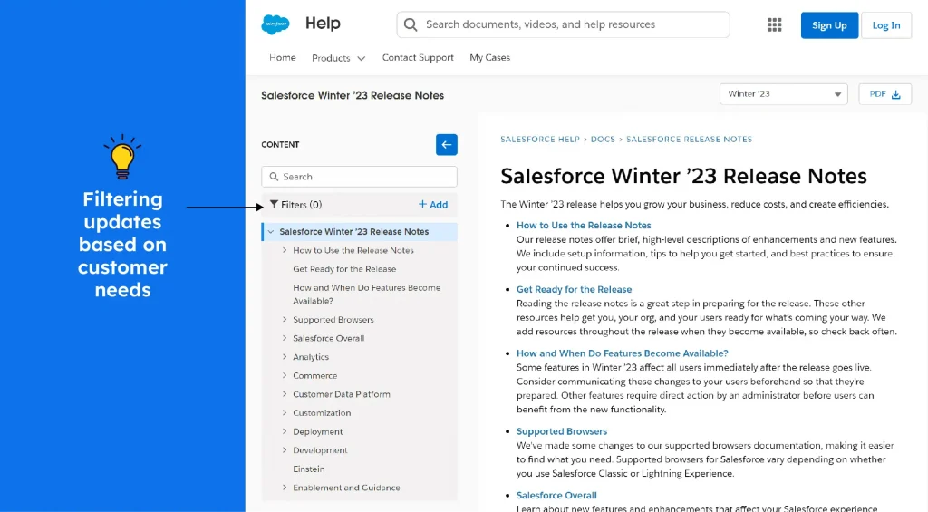
Task: Expand the Analytics tree node
Action: [x=285, y=357]
